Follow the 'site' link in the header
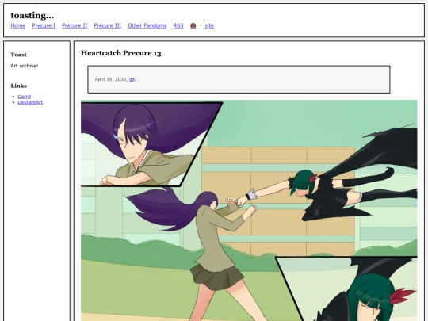This screenshot has height=321, width=428. (x=209, y=25)
